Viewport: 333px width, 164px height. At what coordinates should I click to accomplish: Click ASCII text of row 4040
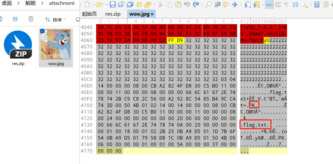pos(264,27)
